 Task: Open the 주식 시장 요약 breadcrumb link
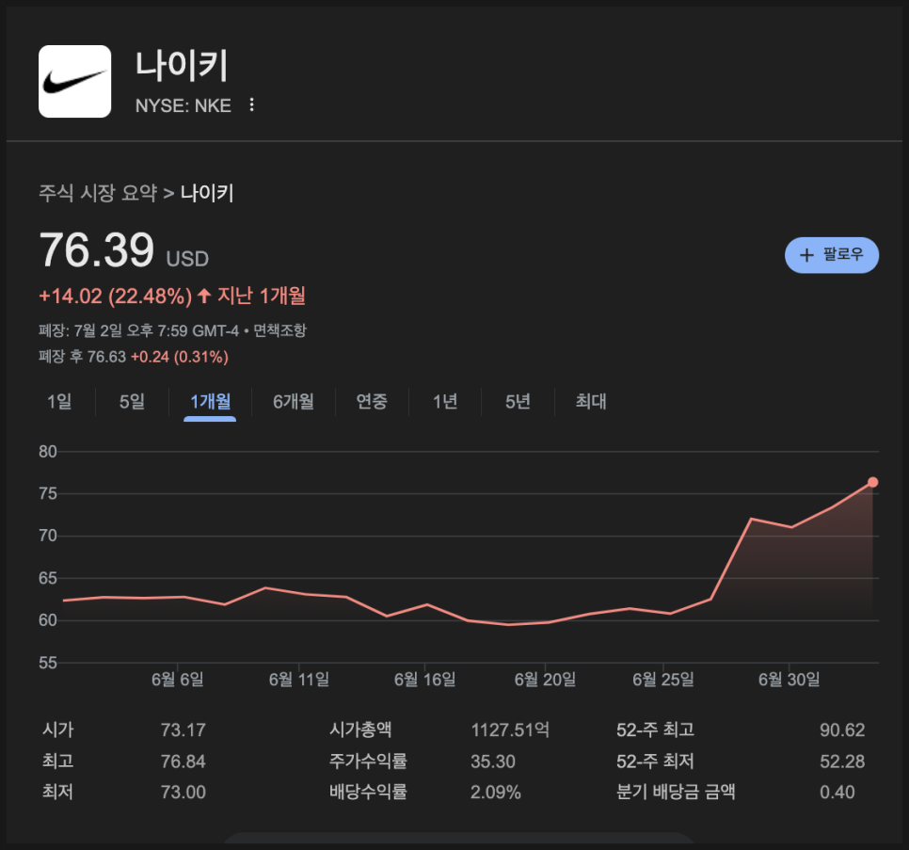[x=98, y=193]
